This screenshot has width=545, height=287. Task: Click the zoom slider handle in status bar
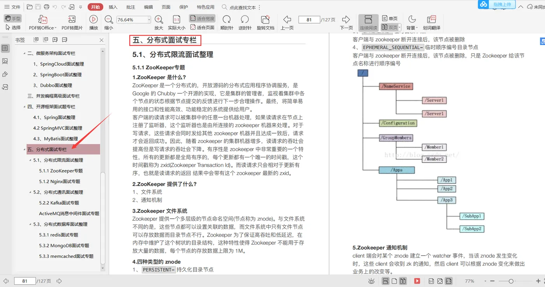tap(511, 281)
